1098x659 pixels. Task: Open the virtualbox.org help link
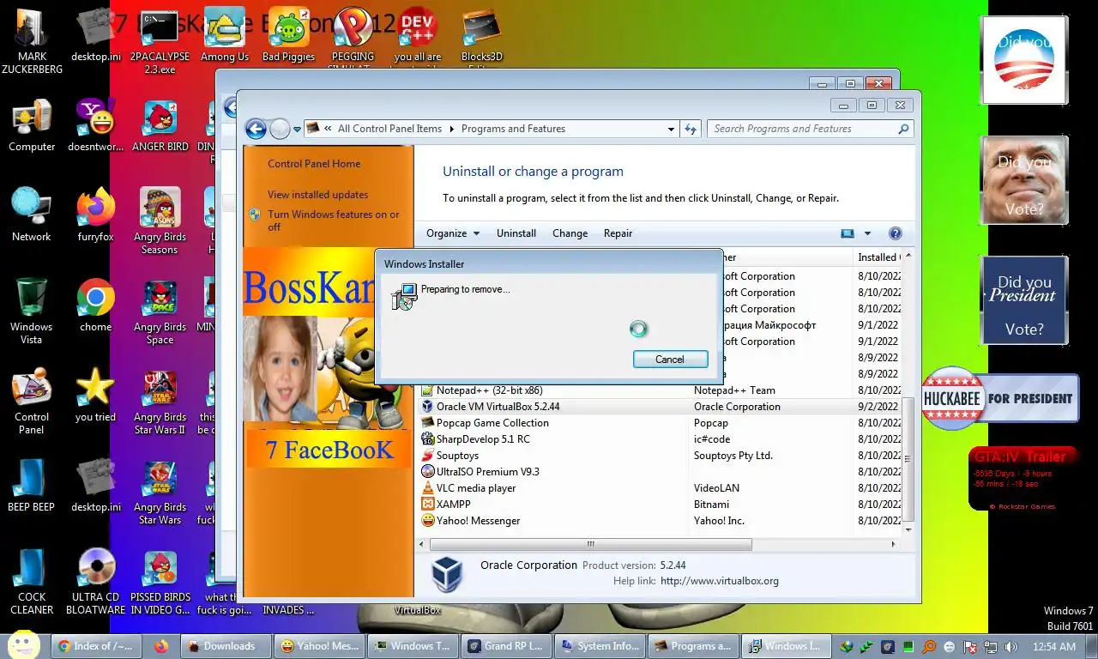[720, 581]
